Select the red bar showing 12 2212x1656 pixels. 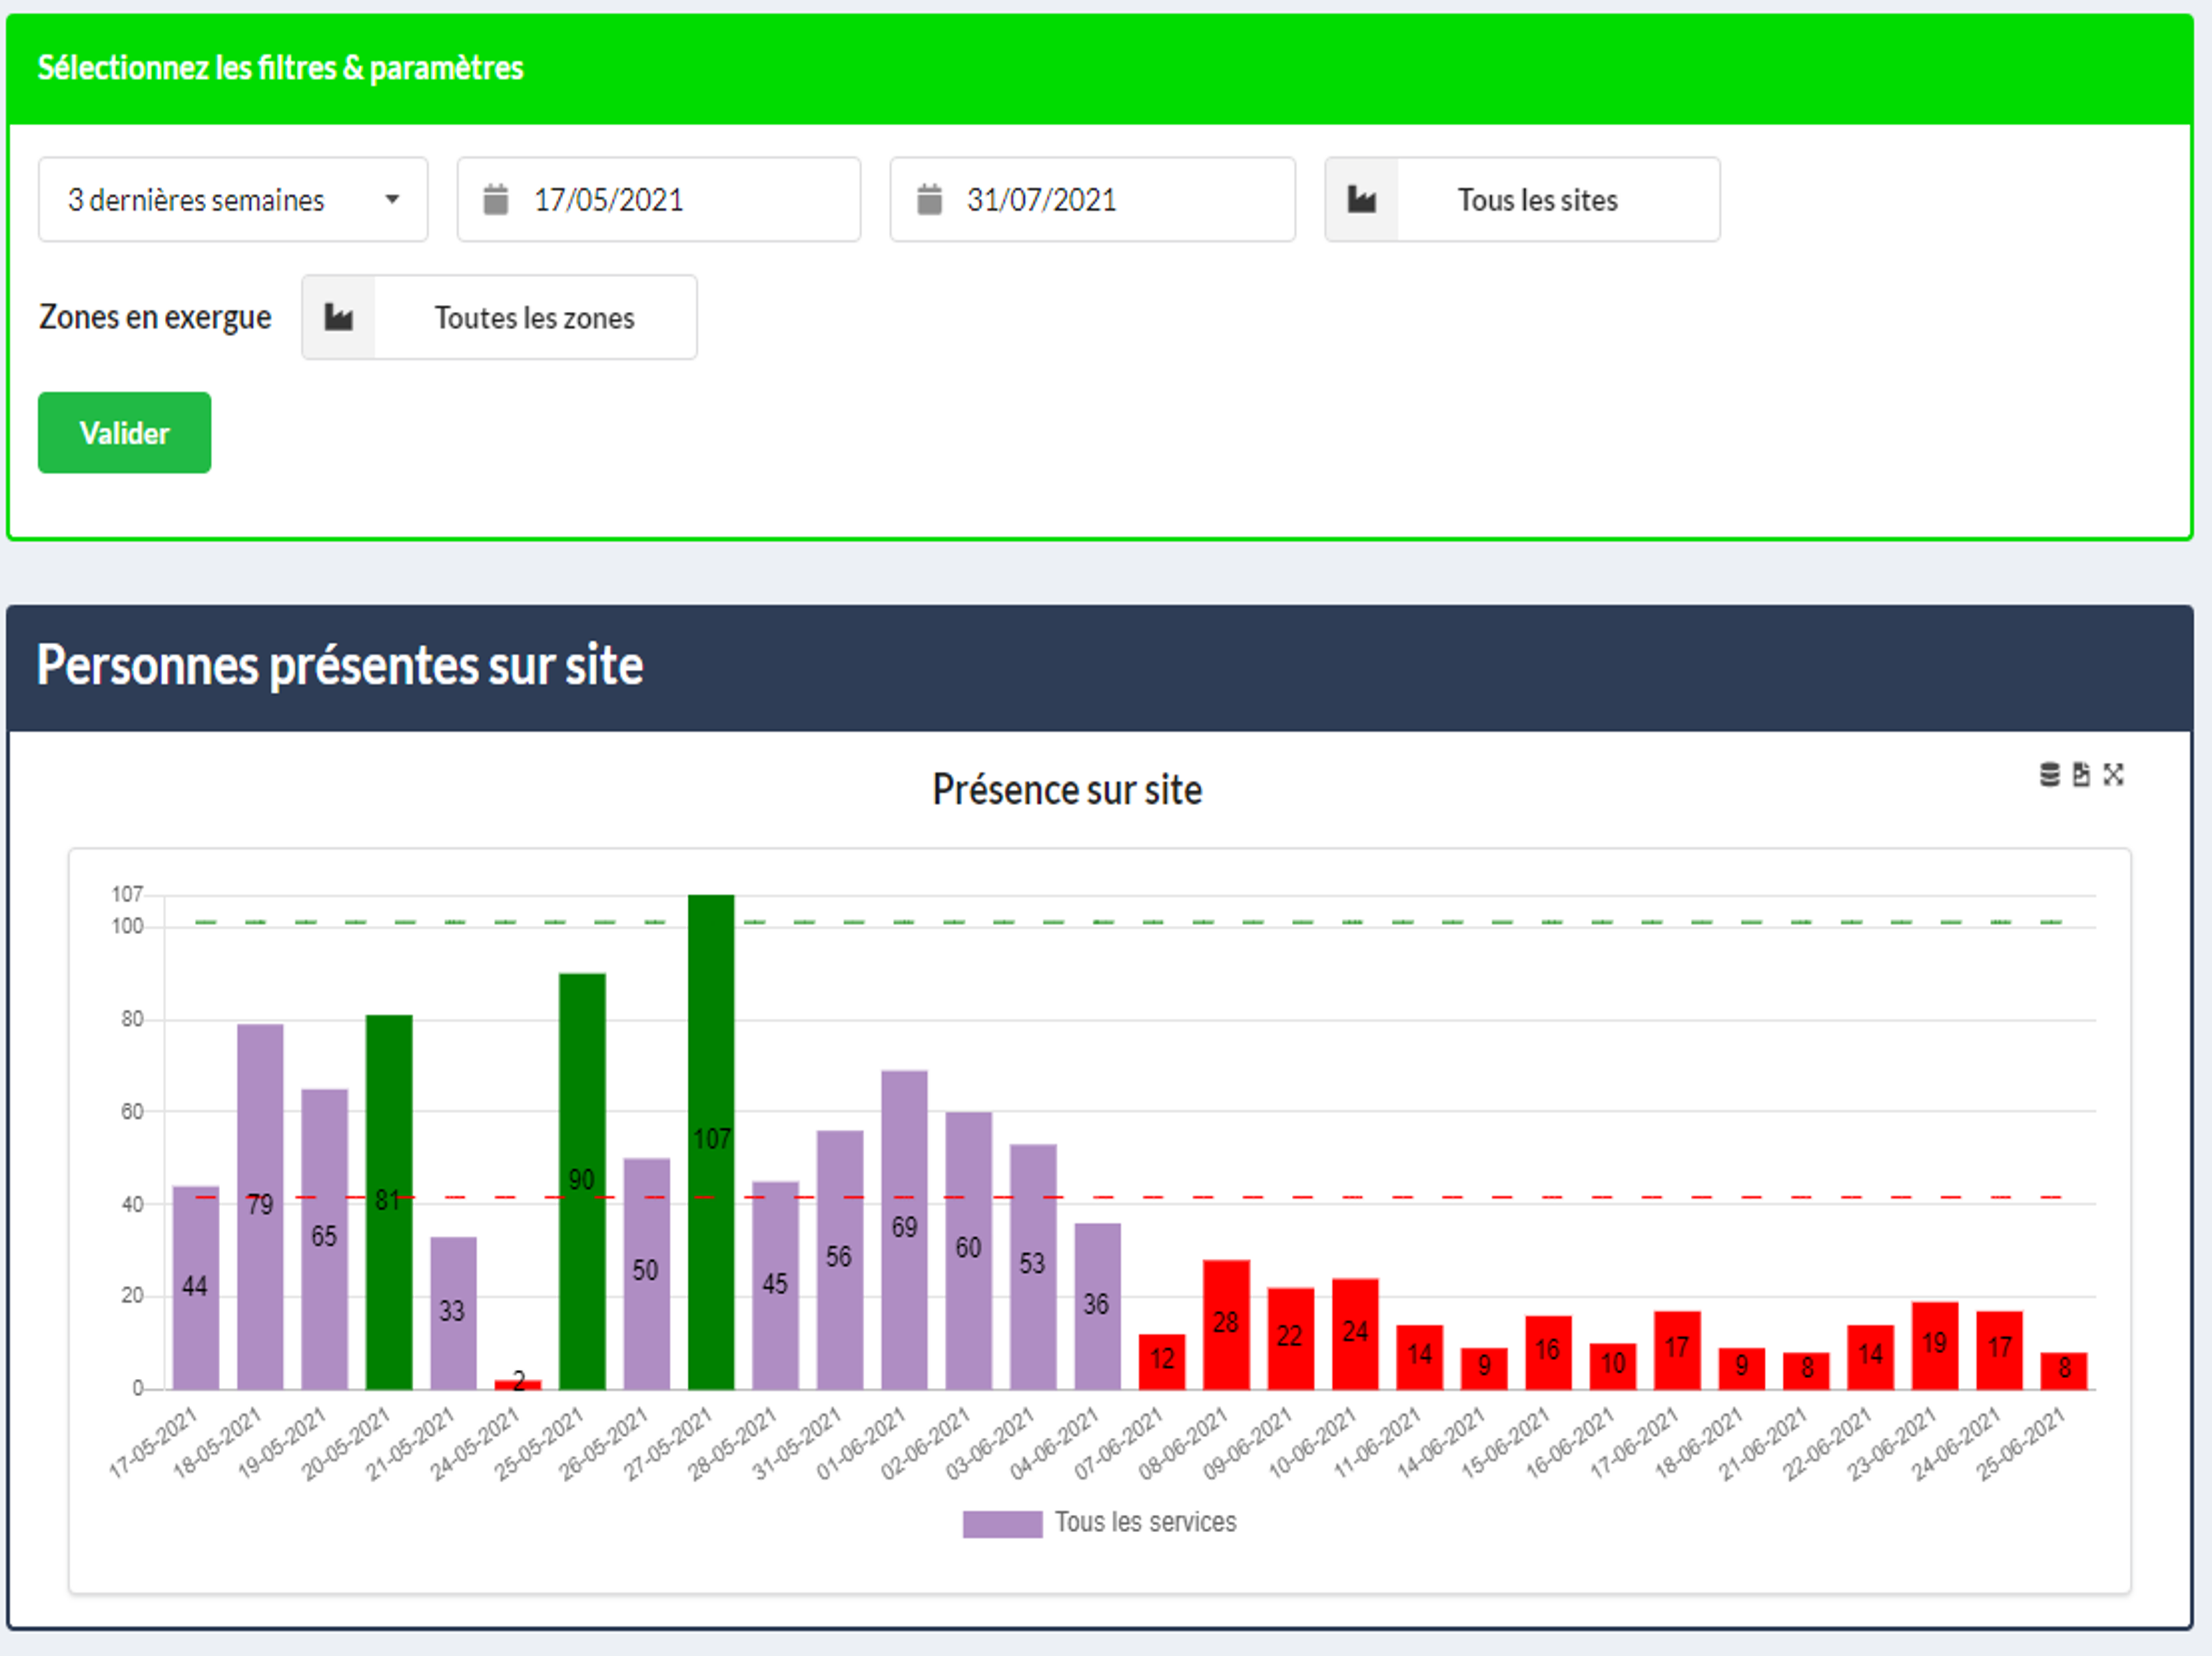pos(1162,1362)
